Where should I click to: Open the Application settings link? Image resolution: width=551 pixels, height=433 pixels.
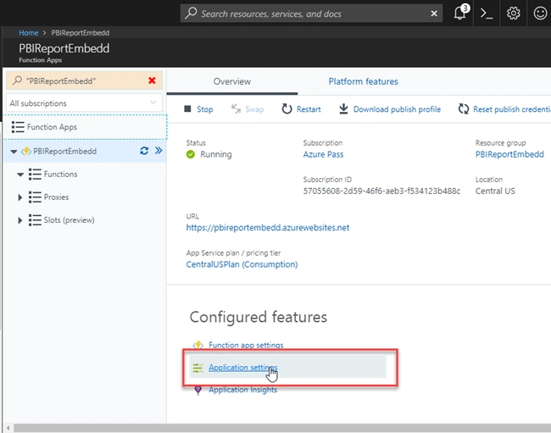pos(242,368)
